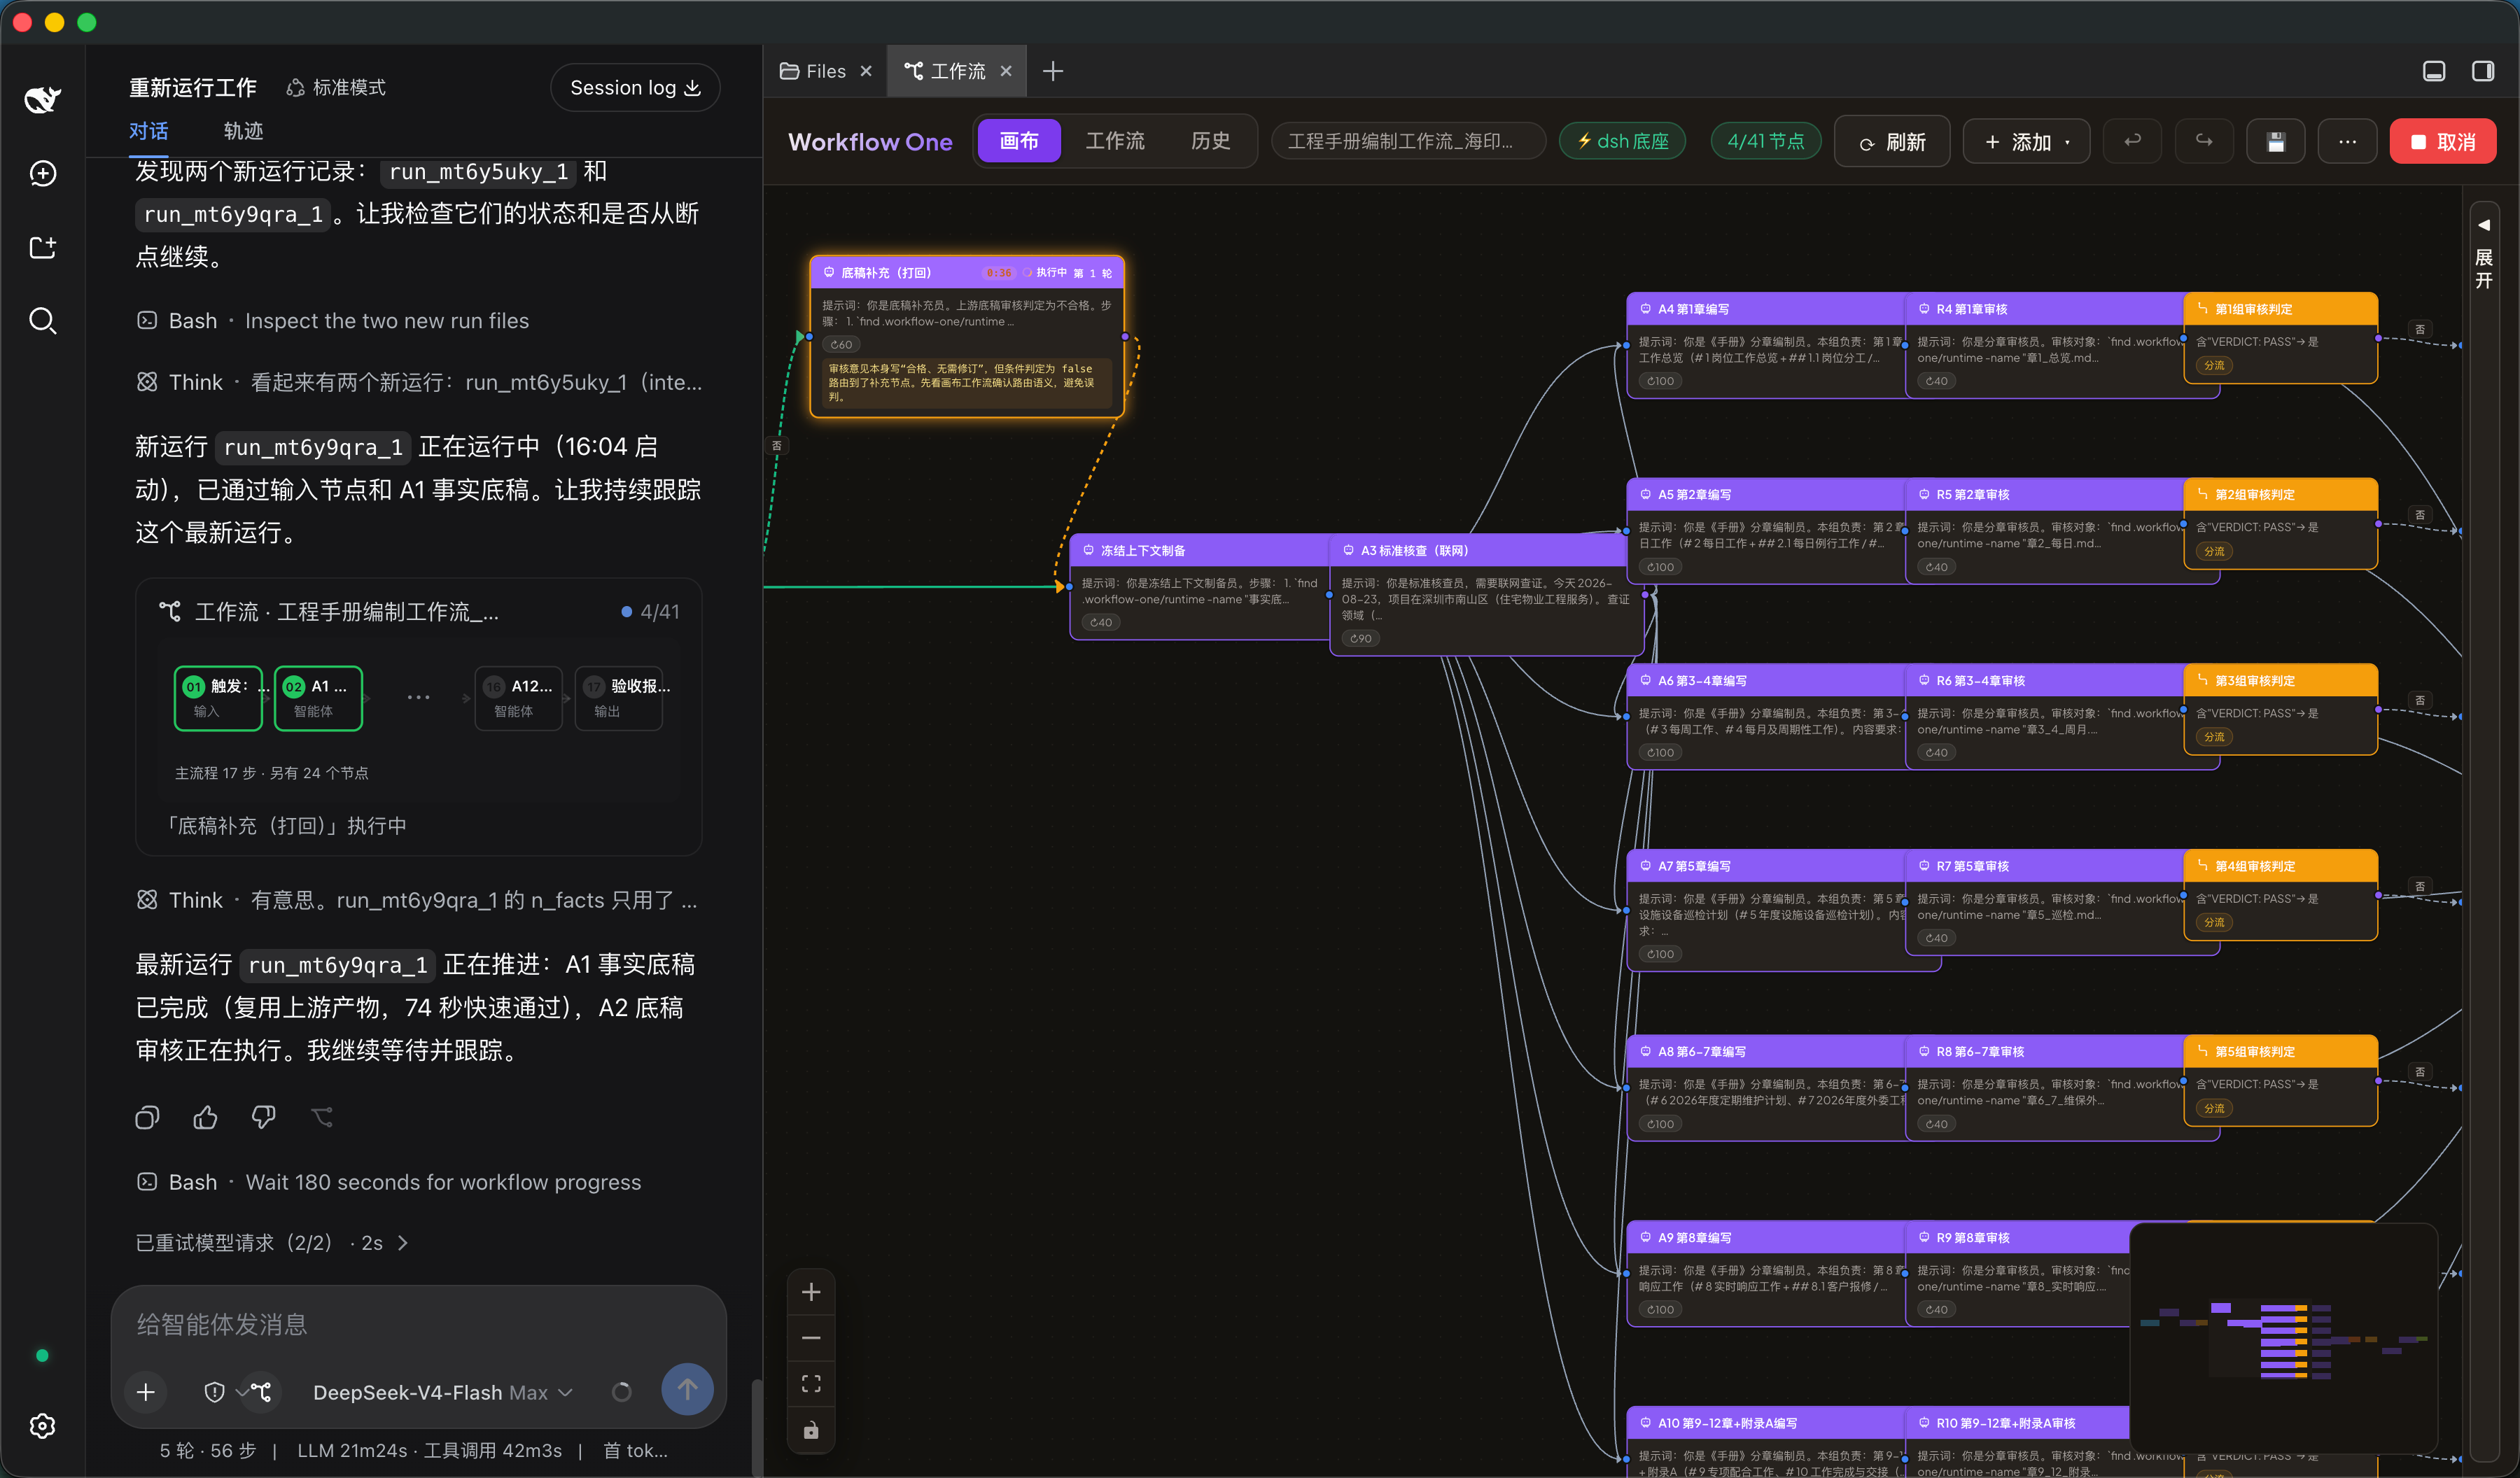Click the undo arrow in workflow toolbar
Screen dimensions: 2520x1478
coord(2132,141)
